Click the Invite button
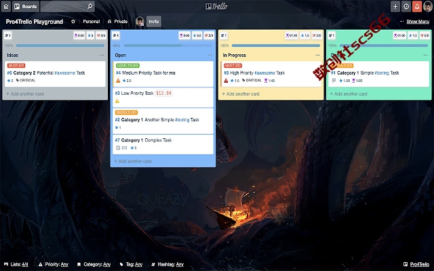 [x=154, y=21]
